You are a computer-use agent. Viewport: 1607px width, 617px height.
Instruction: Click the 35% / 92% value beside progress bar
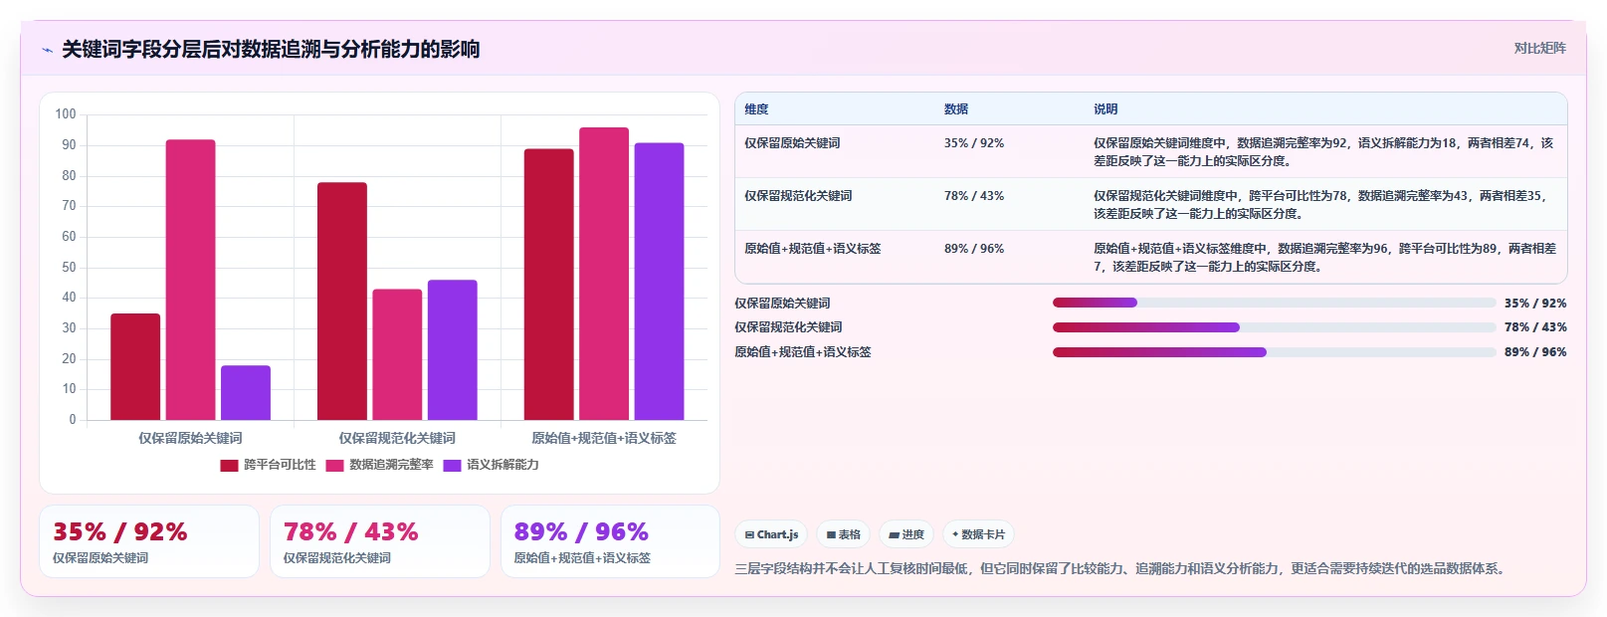pyautogui.click(x=1535, y=304)
